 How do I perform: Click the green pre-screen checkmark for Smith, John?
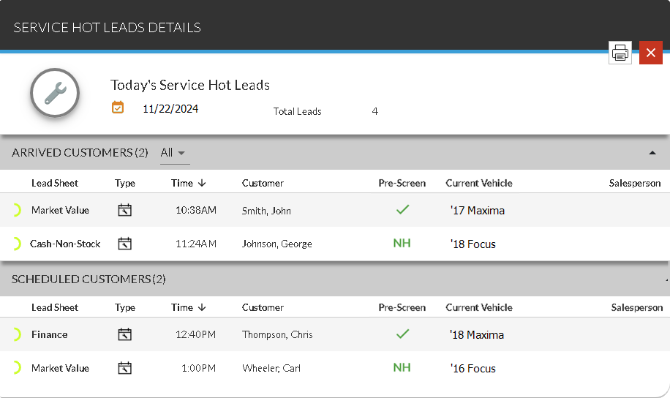pyautogui.click(x=402, y=210)
